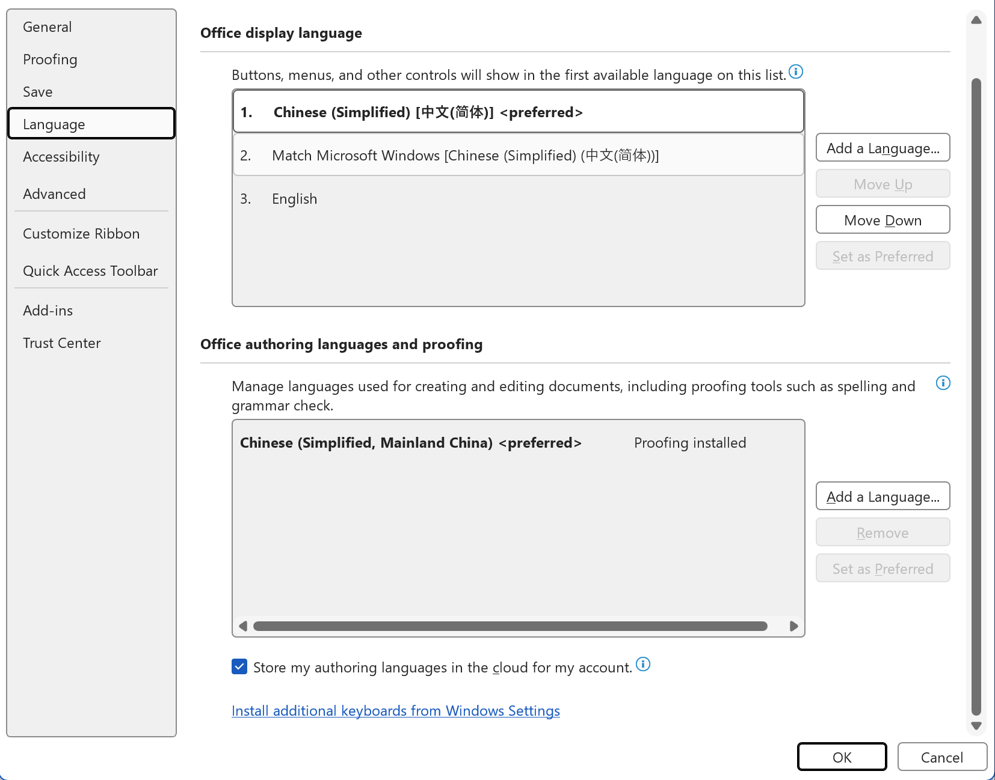Open Quick Access Toolbar settings
The width and height of the screenshot is (995, 780).
coord(91,271)
